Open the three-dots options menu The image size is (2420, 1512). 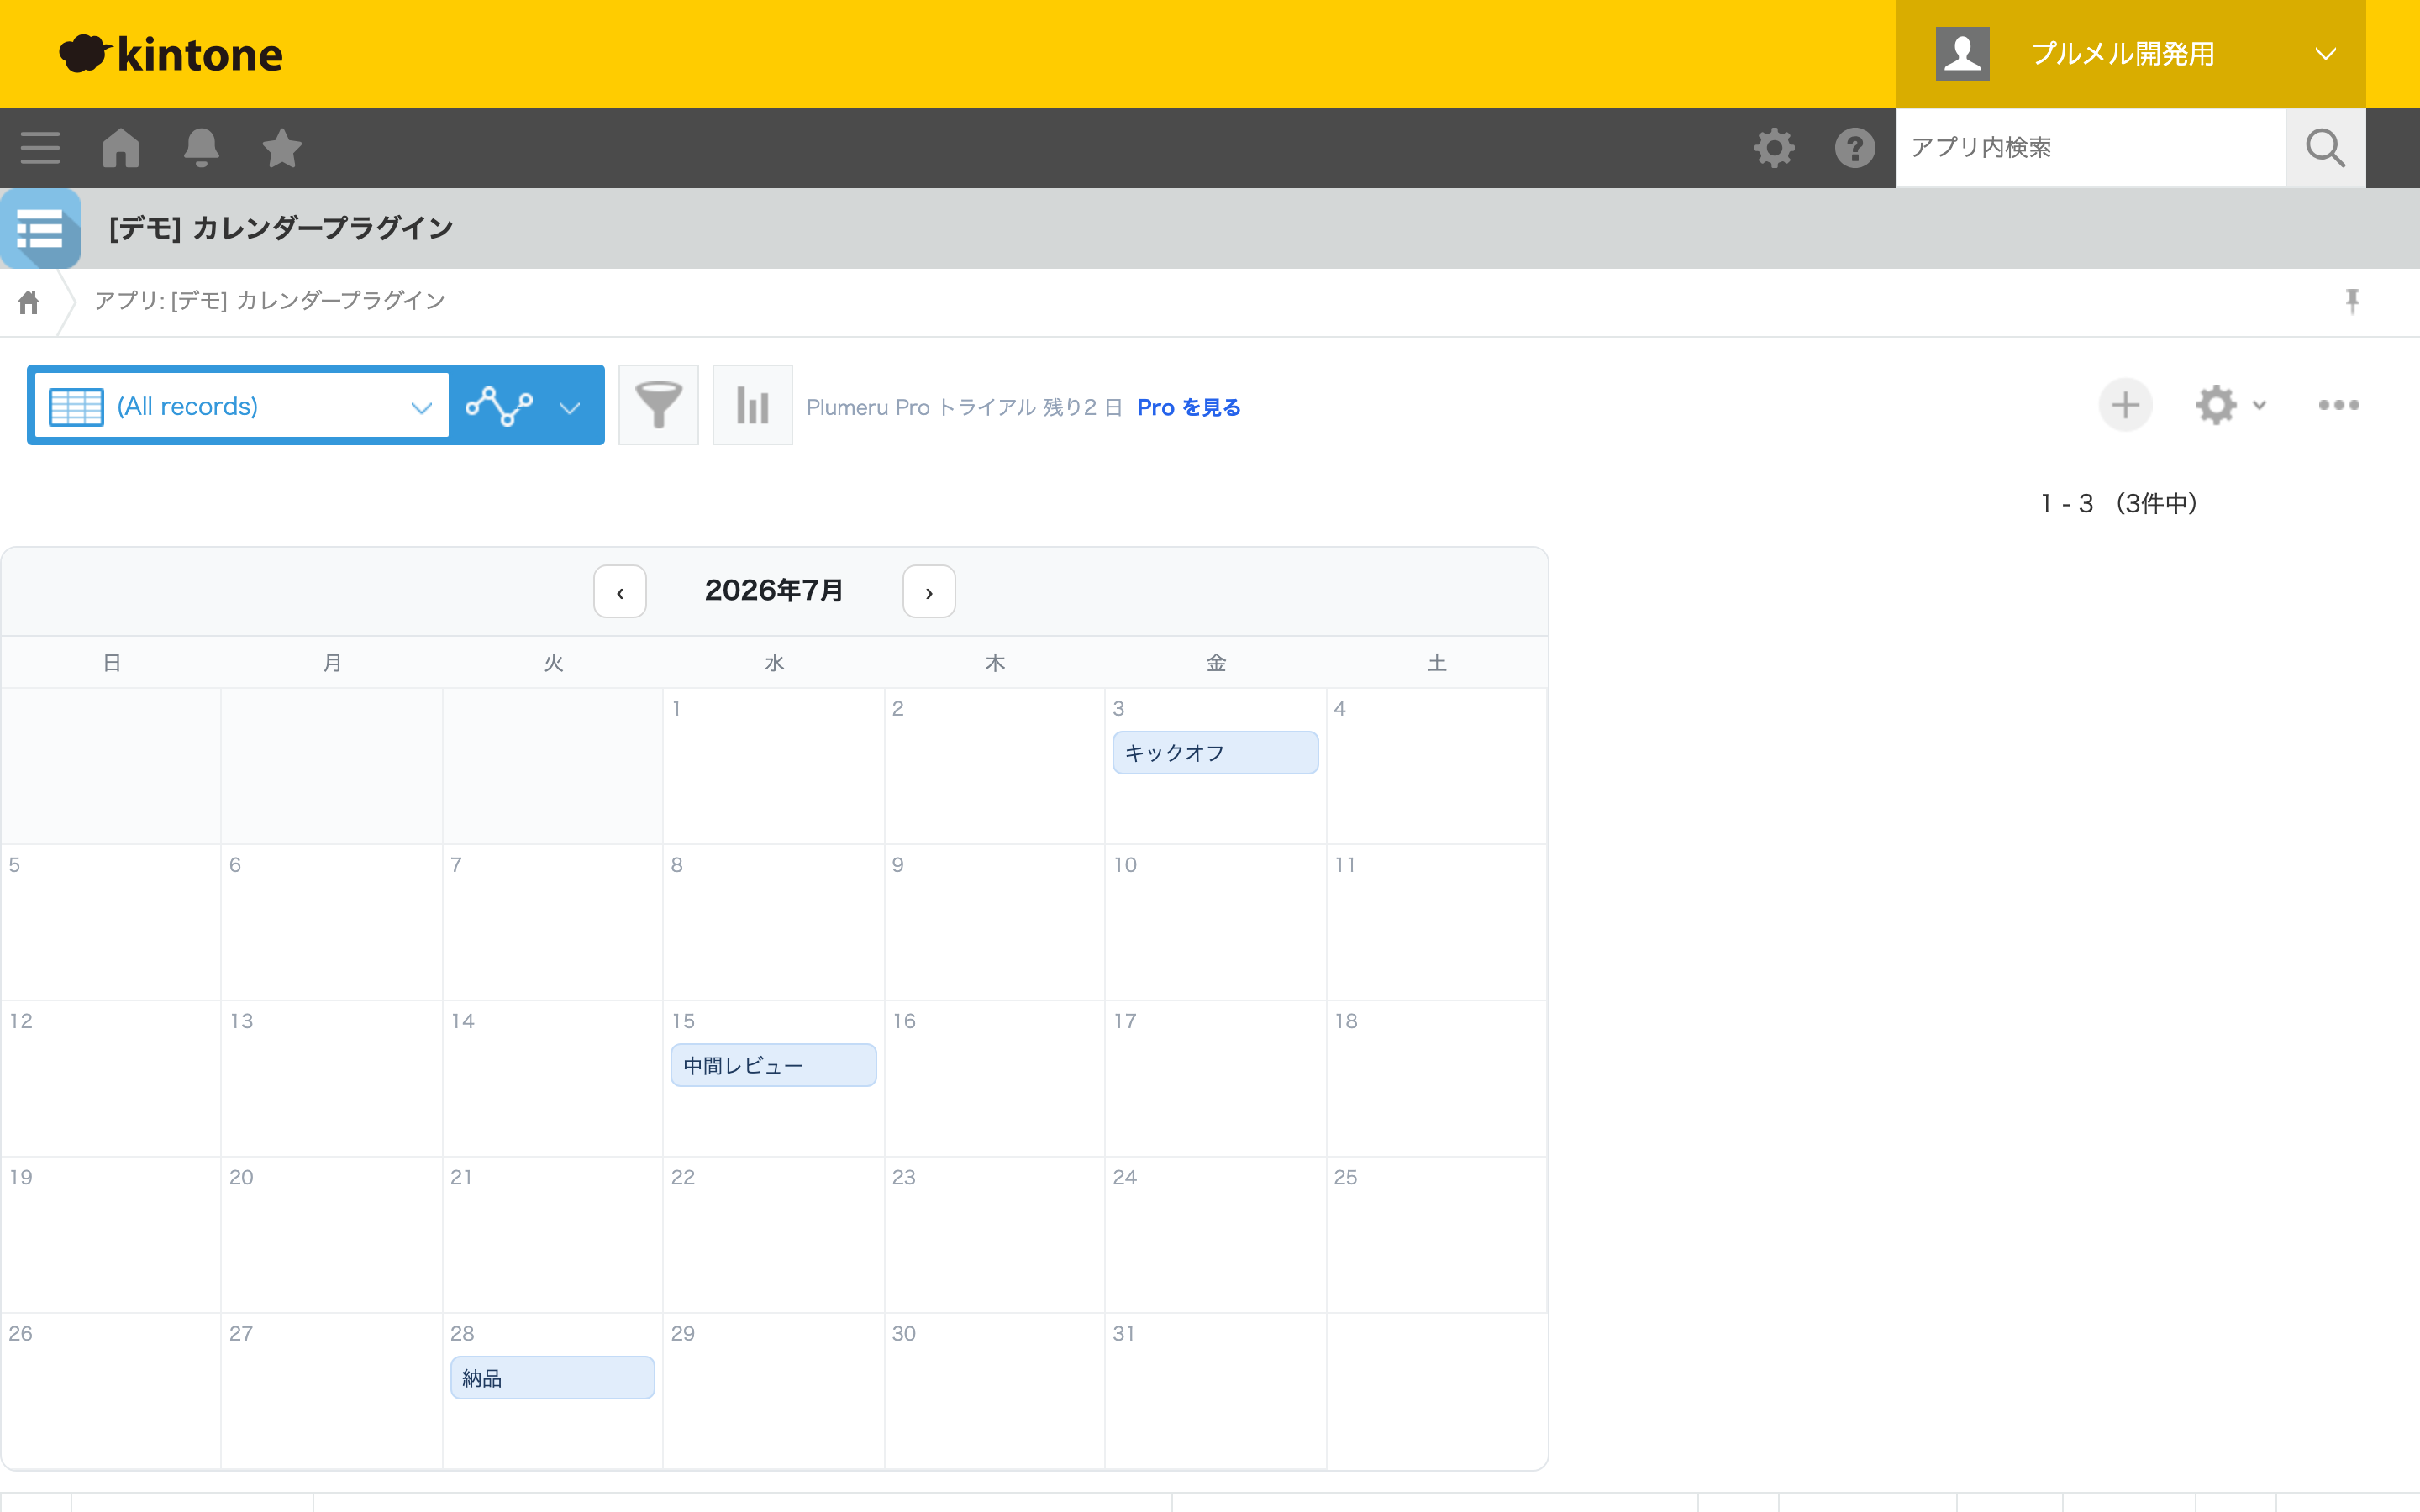[2339, 406]
